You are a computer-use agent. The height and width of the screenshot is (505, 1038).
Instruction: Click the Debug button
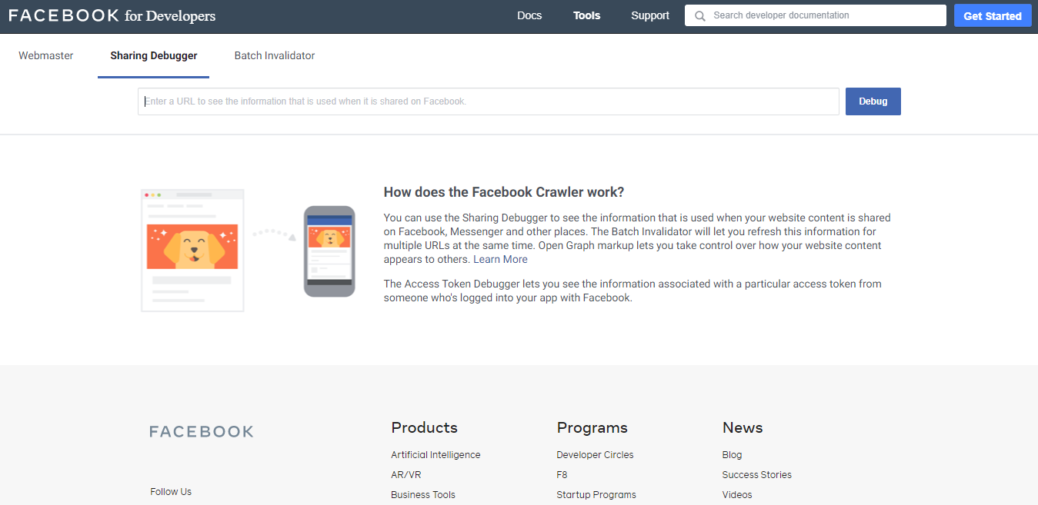[x=873, y=101]
